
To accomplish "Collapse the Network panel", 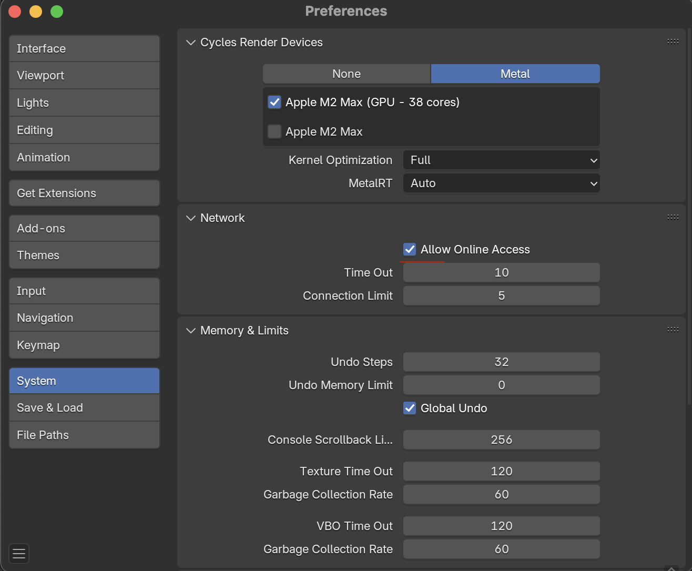I will pos(191,218).
